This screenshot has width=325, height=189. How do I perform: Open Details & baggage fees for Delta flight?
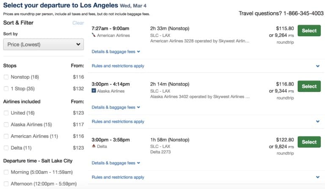point(116,163)
